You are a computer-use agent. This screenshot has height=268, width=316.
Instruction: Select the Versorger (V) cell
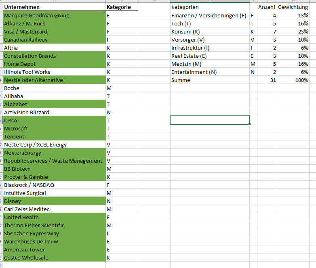pyautogui.click(x=210, y=40)
